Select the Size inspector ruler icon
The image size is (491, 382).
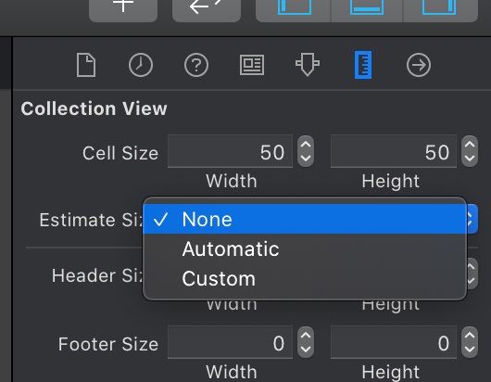click(x=363, y=65)
